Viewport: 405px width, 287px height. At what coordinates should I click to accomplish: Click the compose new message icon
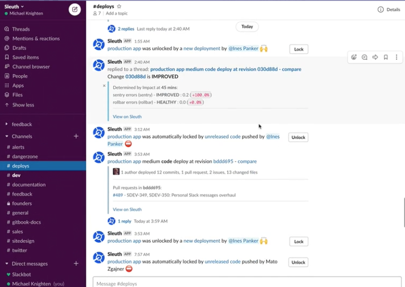(75, 10)
